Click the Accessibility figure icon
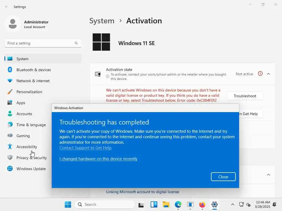Screen dimensions: 282x211 pos(10,147)
